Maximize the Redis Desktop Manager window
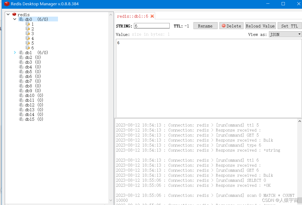The height and width of the screenshot is (205, 302). 283,4
